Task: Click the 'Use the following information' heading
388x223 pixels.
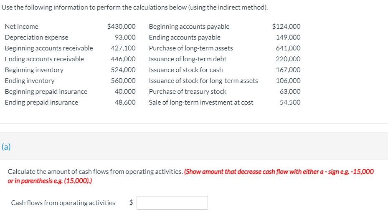Action: coord(134,8)
